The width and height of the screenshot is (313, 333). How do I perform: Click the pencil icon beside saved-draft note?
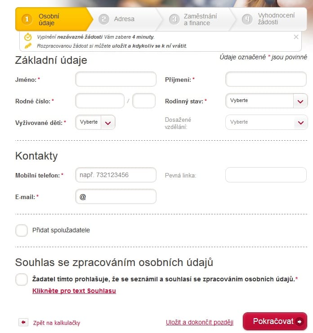click(x=28, y=45)
